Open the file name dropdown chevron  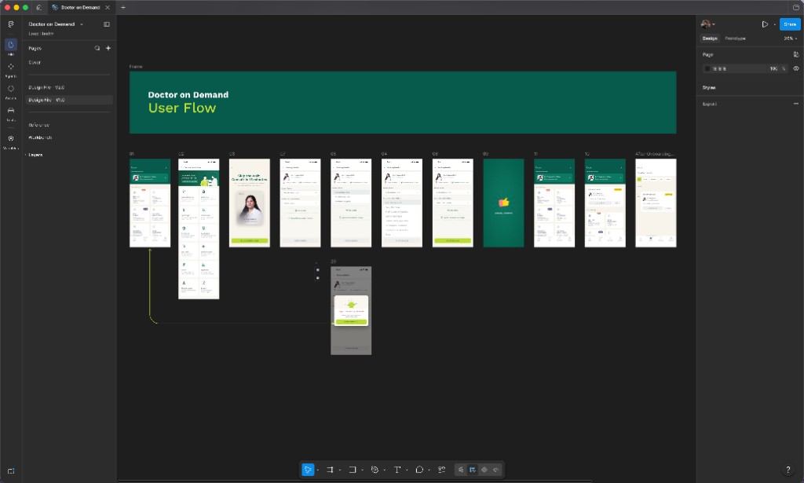click(x=82, y=24)
